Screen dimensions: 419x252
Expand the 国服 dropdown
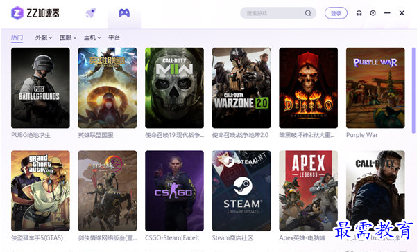pos(67,37)
